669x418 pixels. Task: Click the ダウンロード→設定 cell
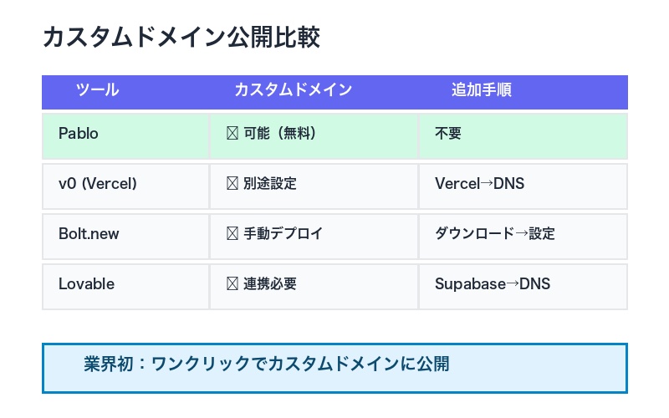494,234
